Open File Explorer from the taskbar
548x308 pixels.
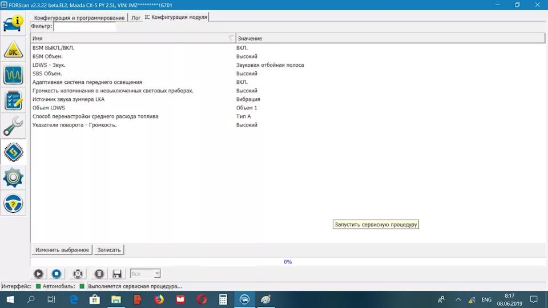click(x=116, y=299)
